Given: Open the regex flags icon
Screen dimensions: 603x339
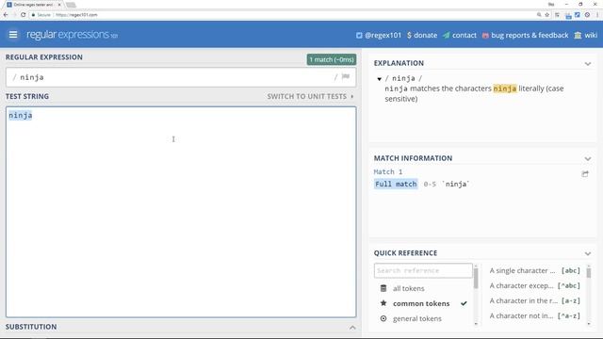Looking at the screenshot, I should (x=346, y=77).
